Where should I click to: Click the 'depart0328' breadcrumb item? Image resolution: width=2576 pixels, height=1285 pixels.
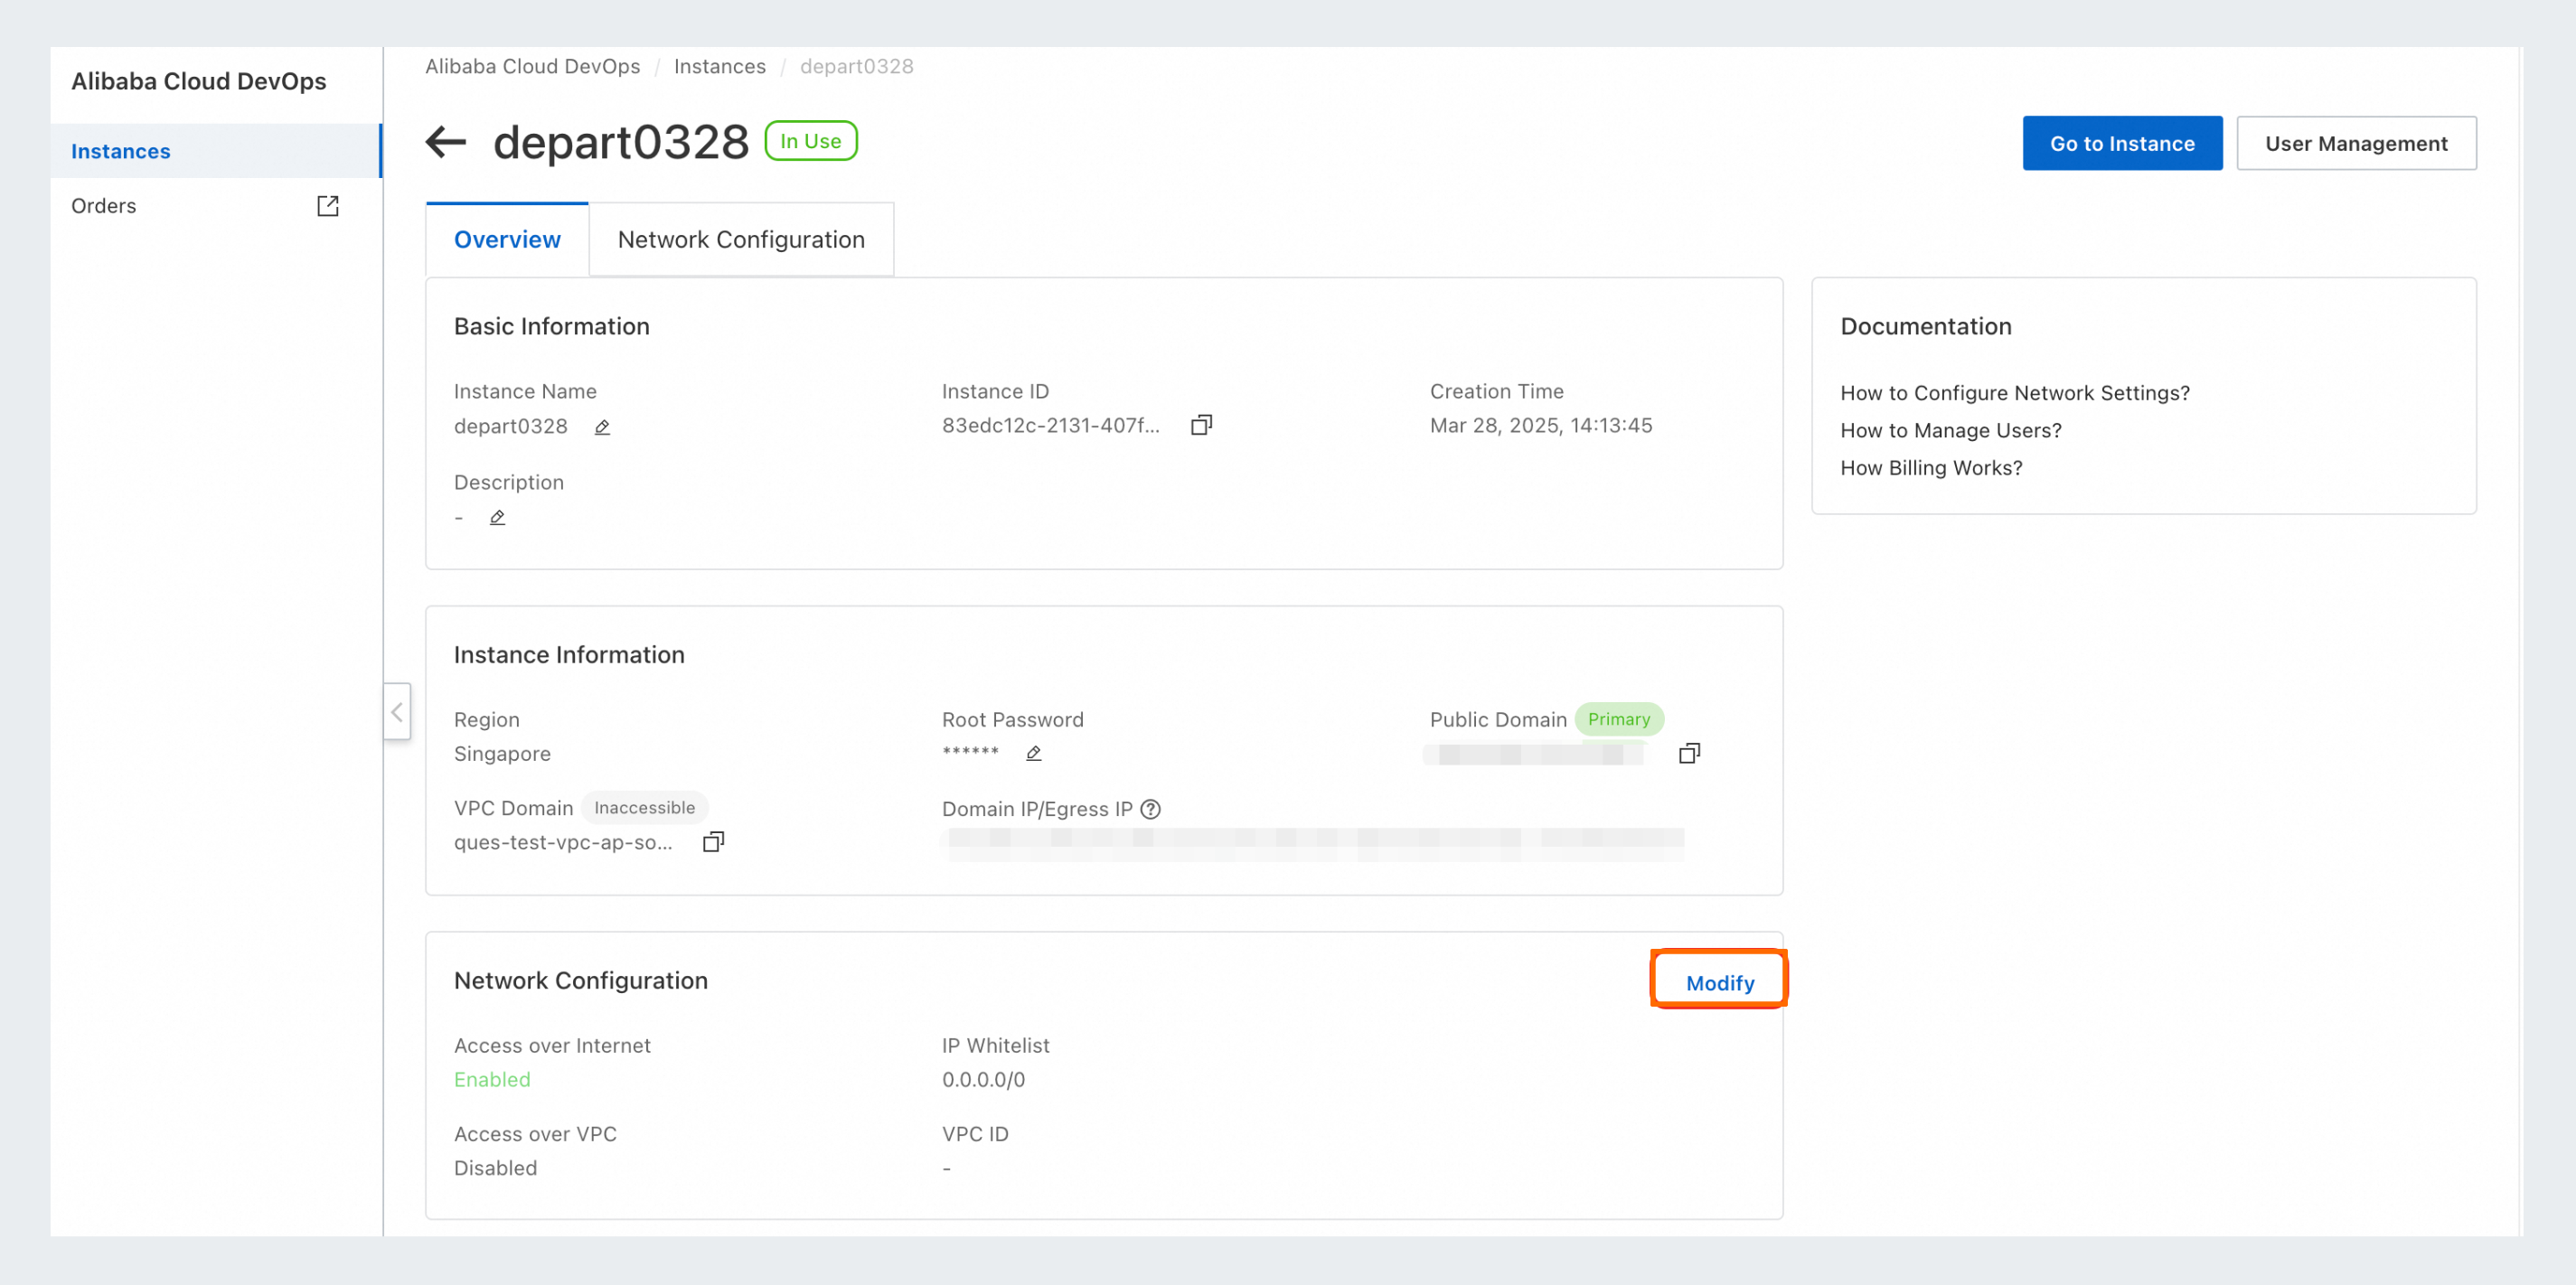click(856, 66)
